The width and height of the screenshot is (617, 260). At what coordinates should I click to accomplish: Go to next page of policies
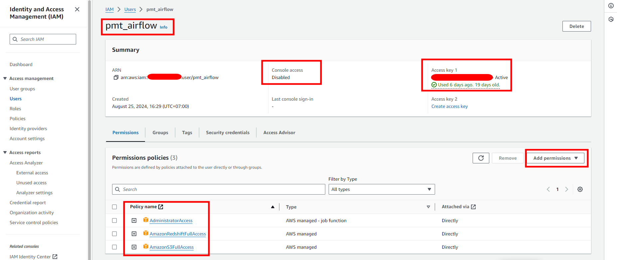pos(566,189)
